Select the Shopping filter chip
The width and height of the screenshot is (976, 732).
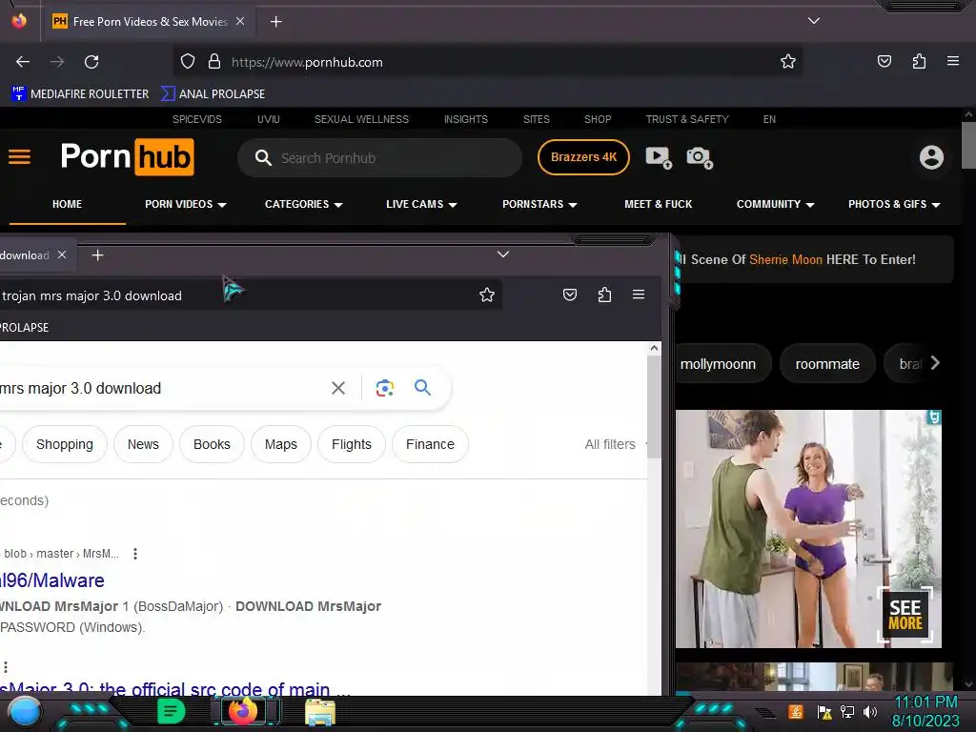point(65,444)
